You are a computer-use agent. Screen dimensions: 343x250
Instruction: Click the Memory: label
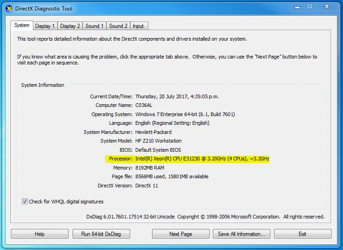[x=123, y=168]
